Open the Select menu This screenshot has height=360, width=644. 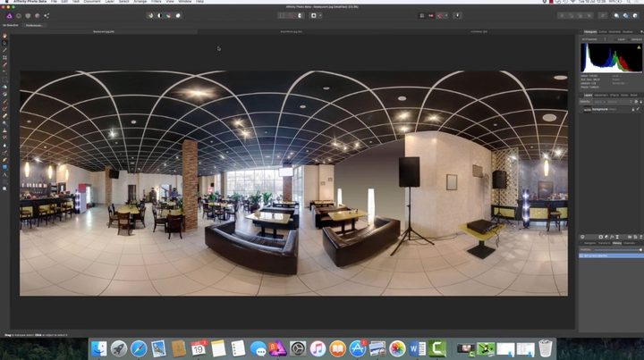(123, 2)
